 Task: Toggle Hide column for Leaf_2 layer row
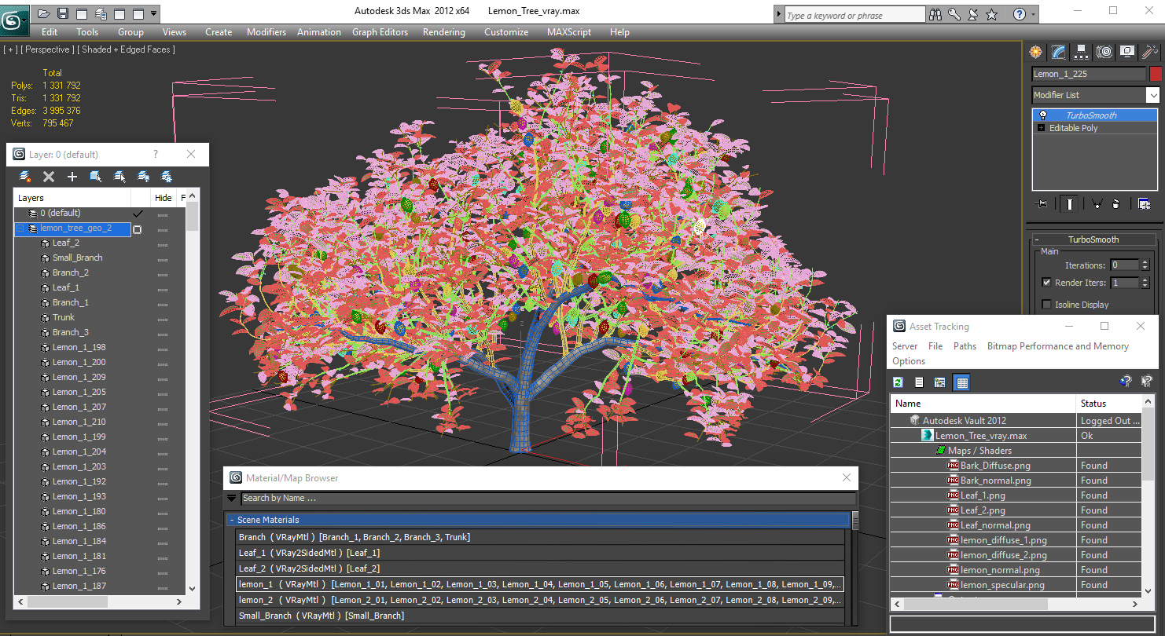163,244
